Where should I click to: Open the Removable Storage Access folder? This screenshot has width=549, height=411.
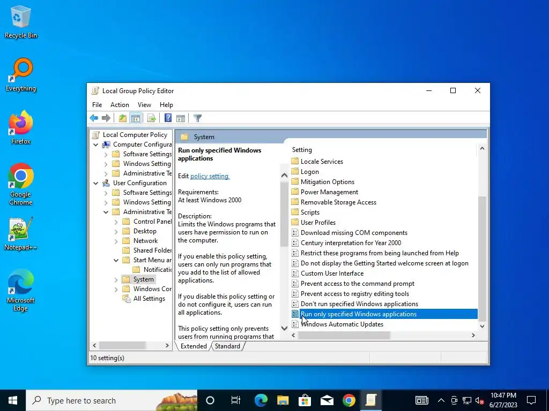(338, 202)
